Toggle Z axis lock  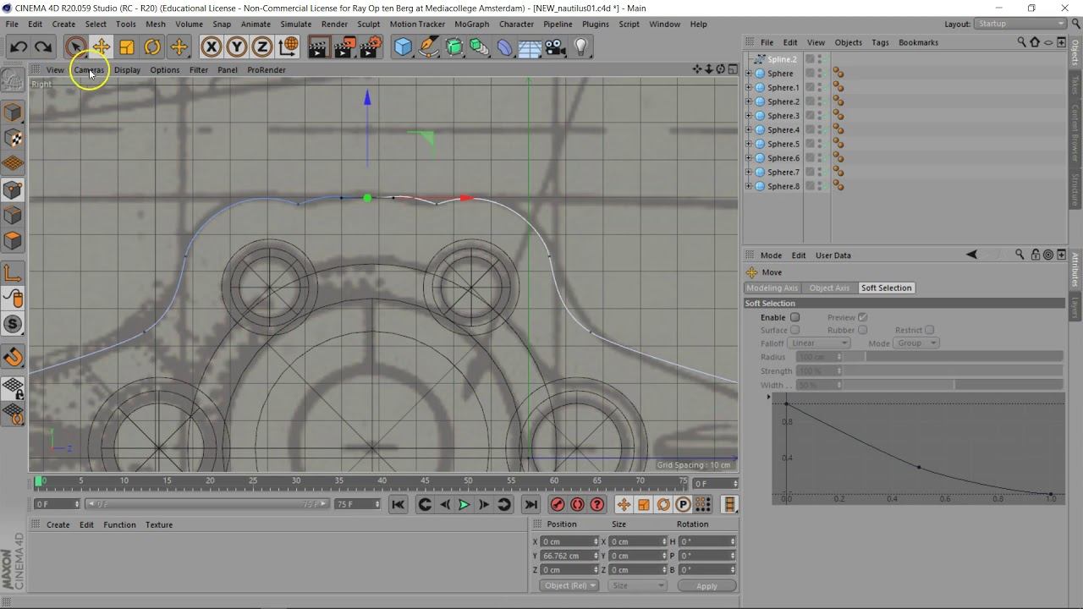[x=262, y=47]
